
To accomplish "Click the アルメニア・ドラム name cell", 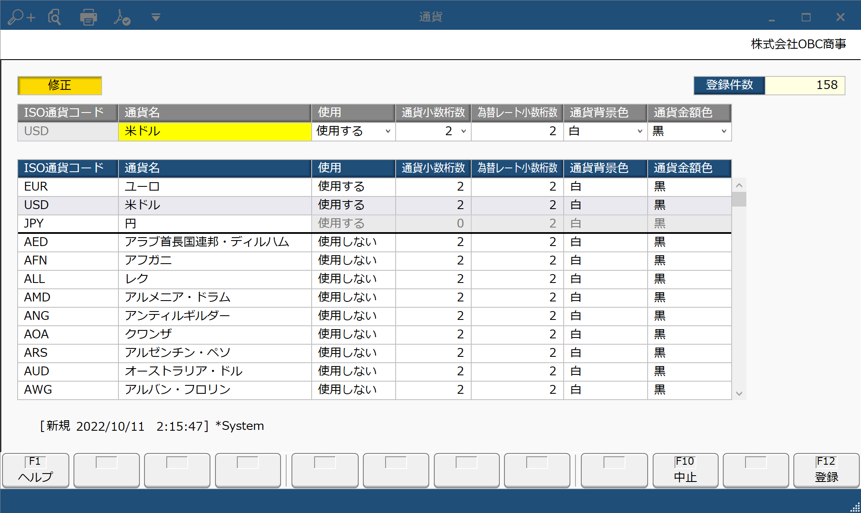I will coord(215,298).
